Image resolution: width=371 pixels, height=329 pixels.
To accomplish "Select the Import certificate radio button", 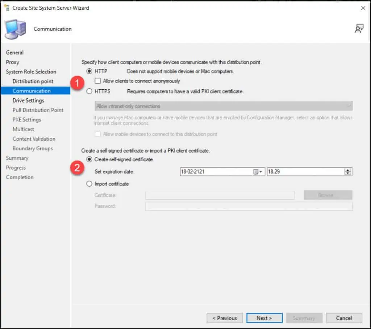I will pyautogui.click(x=89, y=184).
